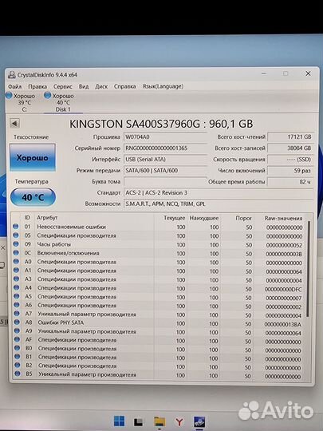323x431 pixels.
Task: Click the empty Буква тома field
Action: tap(165, 182)
